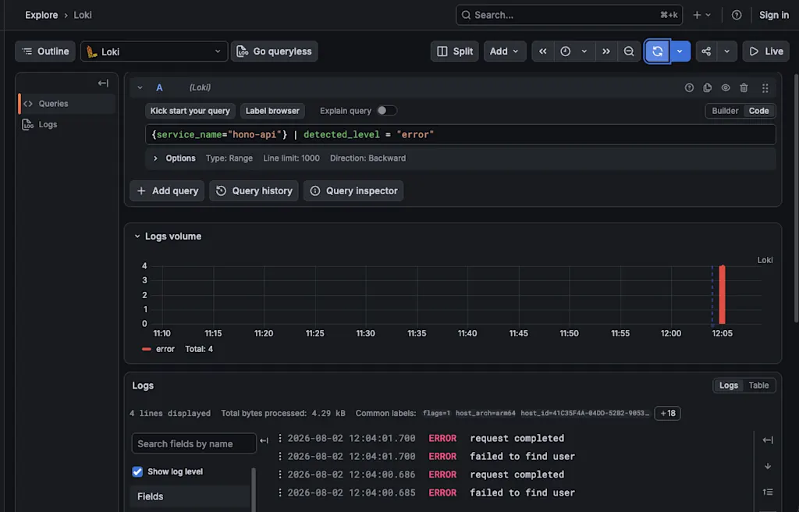
Task: Delete query A with the trash icon
Action: 744,87
